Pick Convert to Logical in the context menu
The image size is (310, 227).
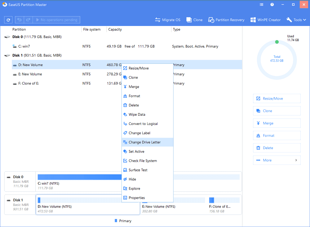tap(143, 124)
